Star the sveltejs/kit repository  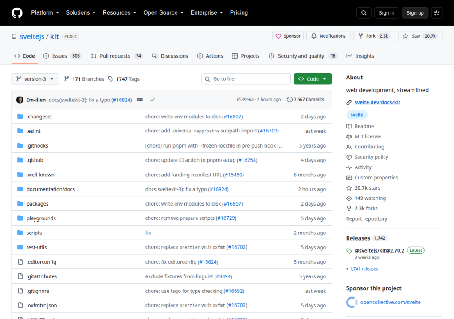pos(420,36)
